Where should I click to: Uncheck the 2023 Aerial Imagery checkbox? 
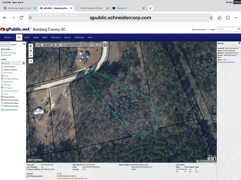pos(2,100)
